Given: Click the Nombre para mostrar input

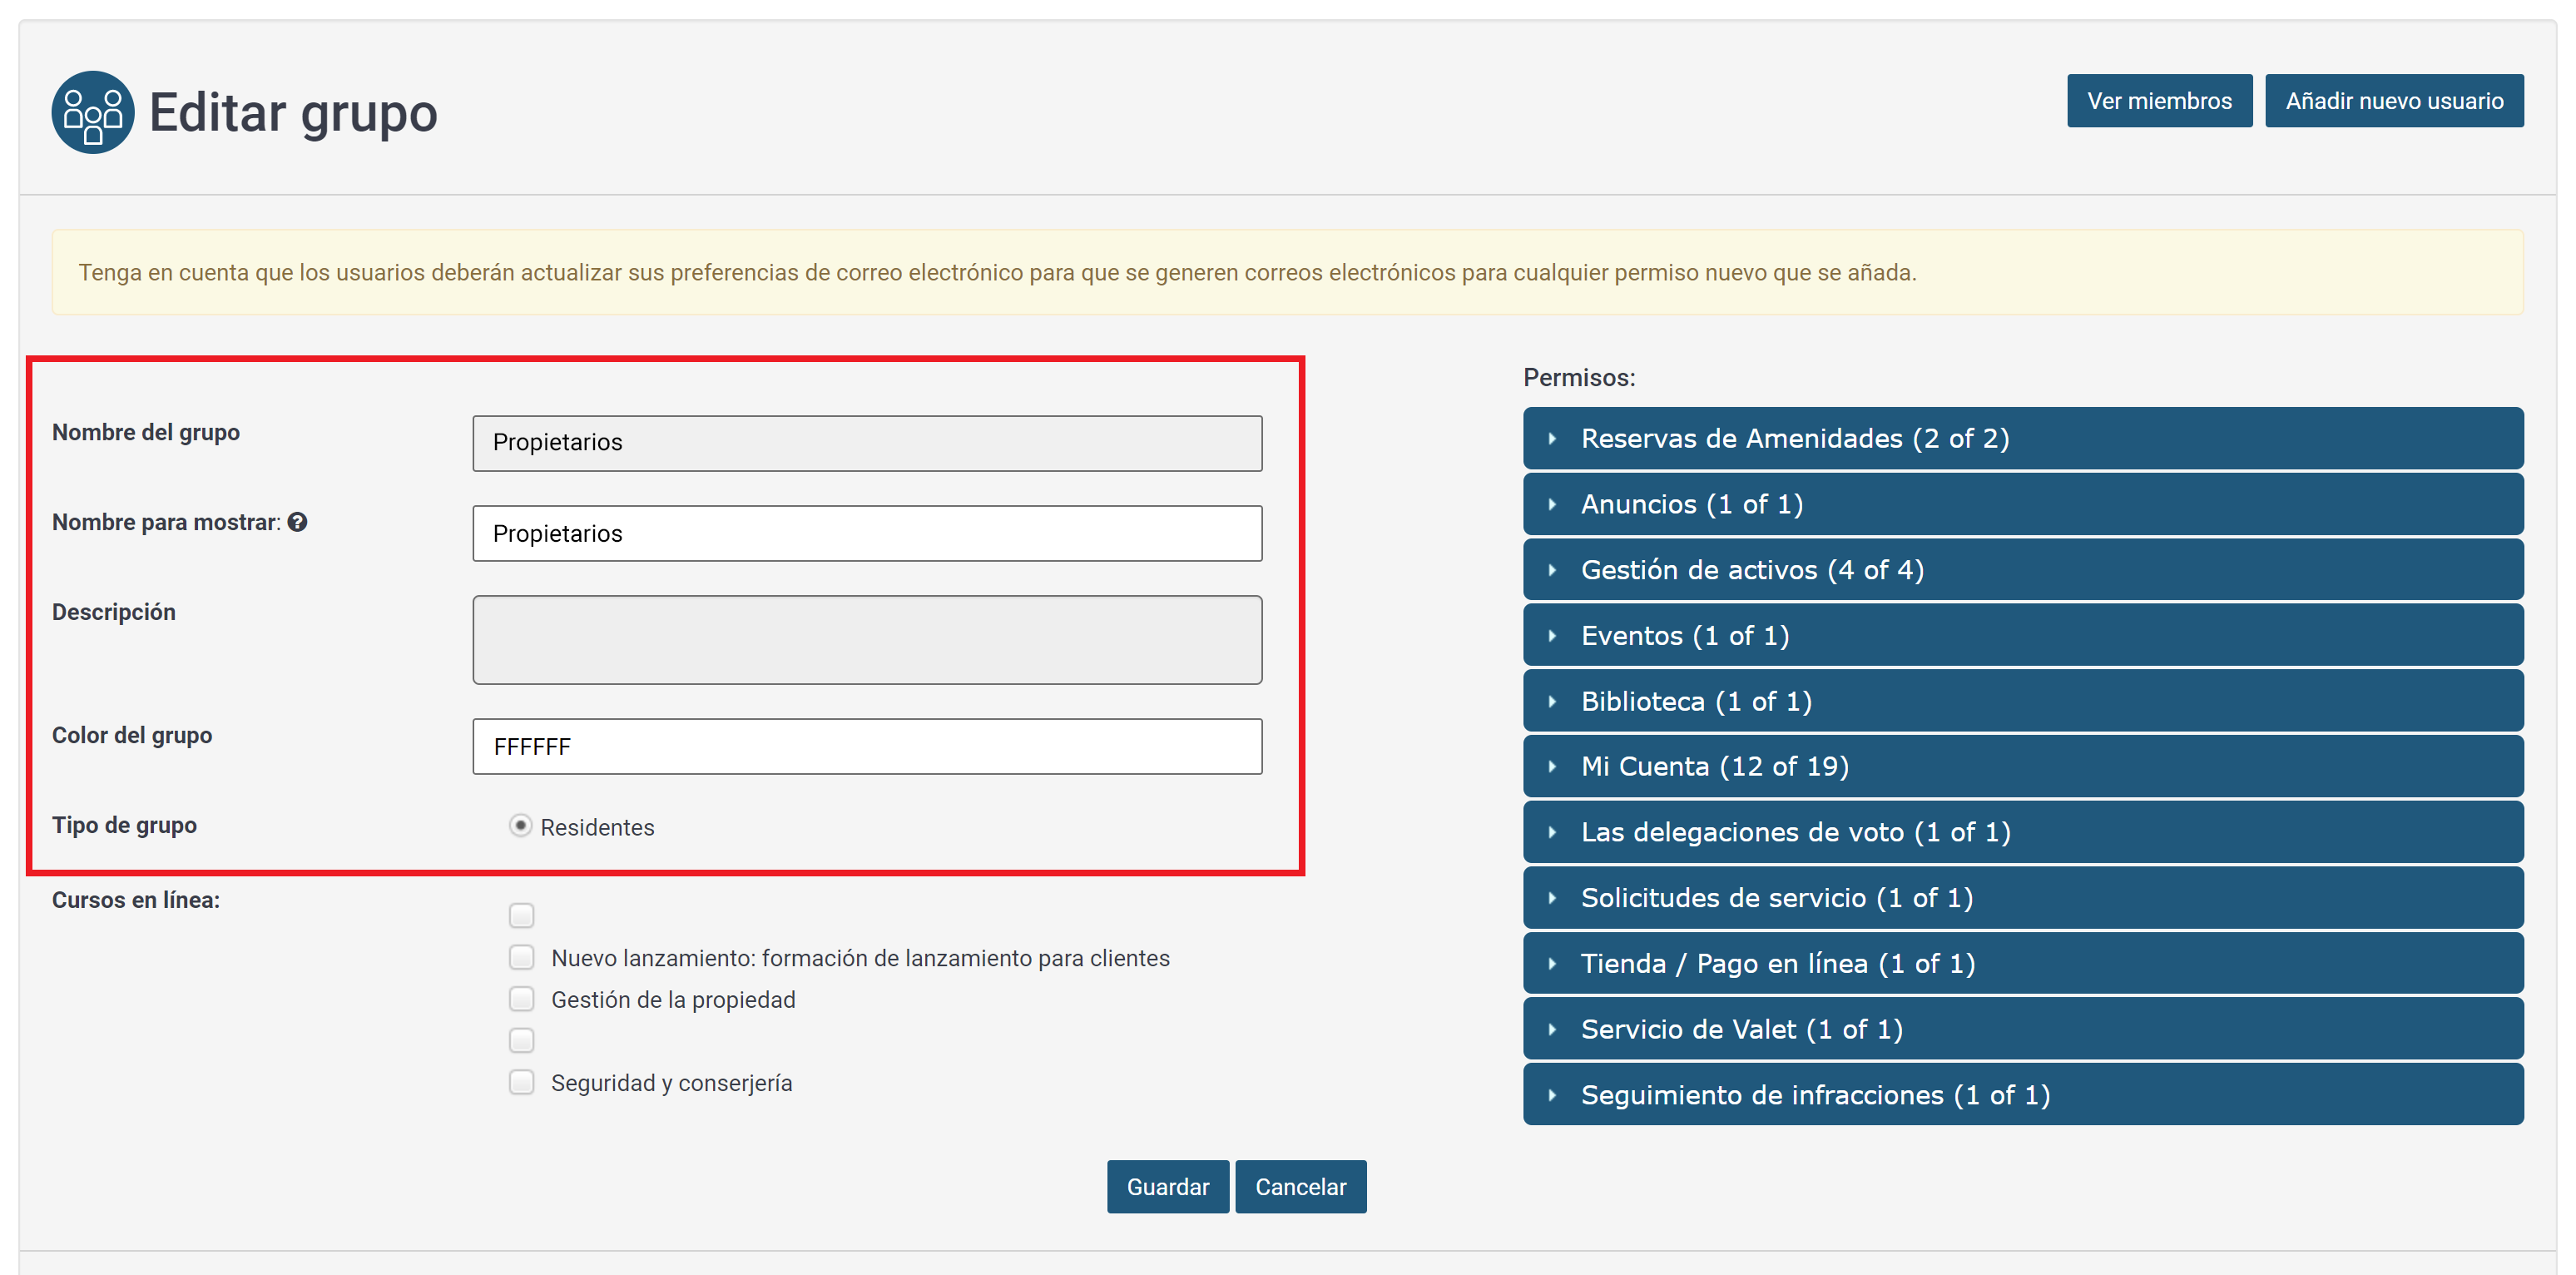Looking at the screenshot, I should (x=867, y=533).
